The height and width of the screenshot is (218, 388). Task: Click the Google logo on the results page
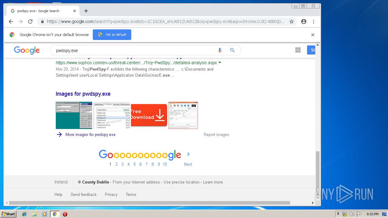pos(27,50)
